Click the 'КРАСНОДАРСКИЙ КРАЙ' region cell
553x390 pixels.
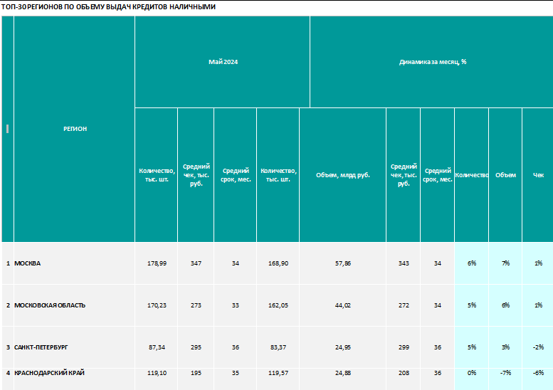(x=75, y=379)
